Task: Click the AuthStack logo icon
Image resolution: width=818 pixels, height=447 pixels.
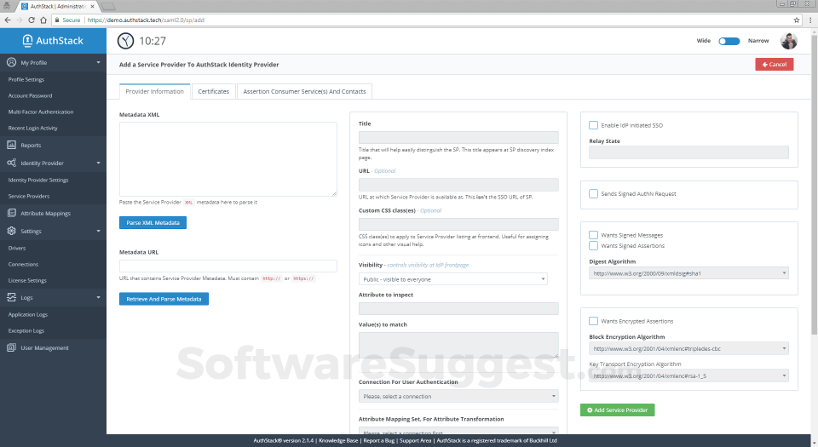Action: (x=27, y=41)
